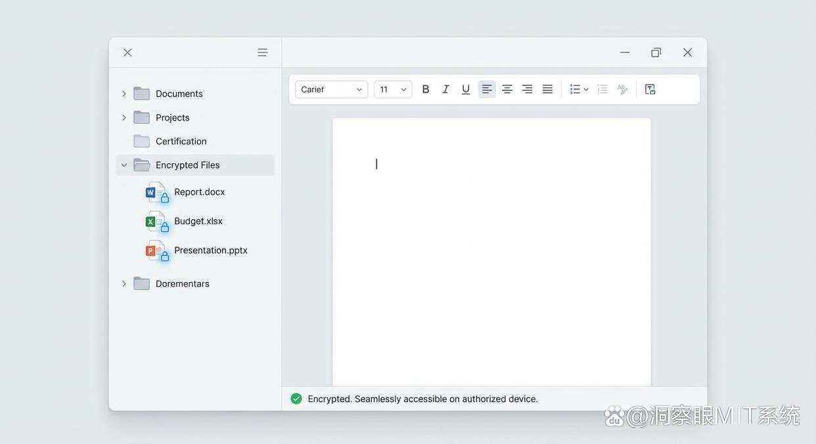
Task: Open the font size 11 dropdown
Action: 393,89
